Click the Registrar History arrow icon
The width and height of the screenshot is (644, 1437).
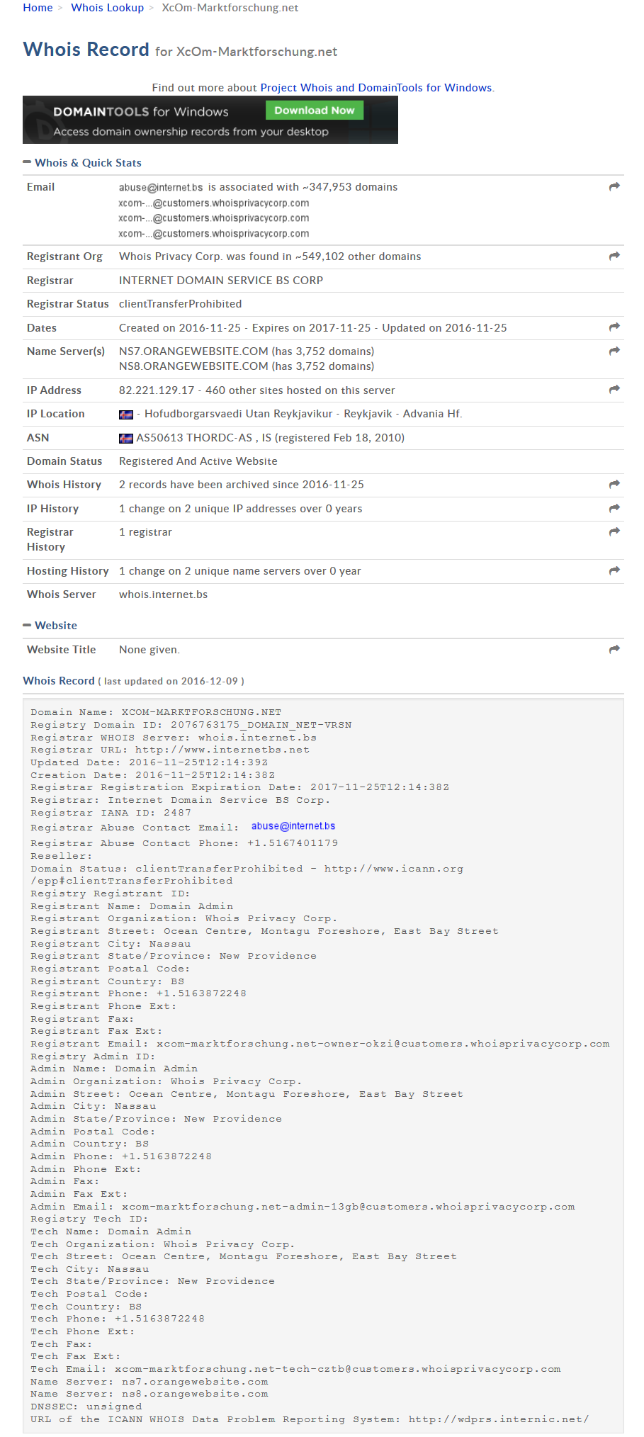coord(614,531)
